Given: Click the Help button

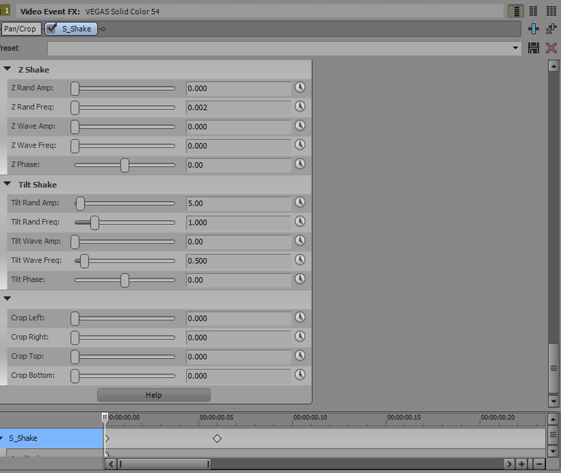Looking at the screenshot, I should [x=154, y=395].
